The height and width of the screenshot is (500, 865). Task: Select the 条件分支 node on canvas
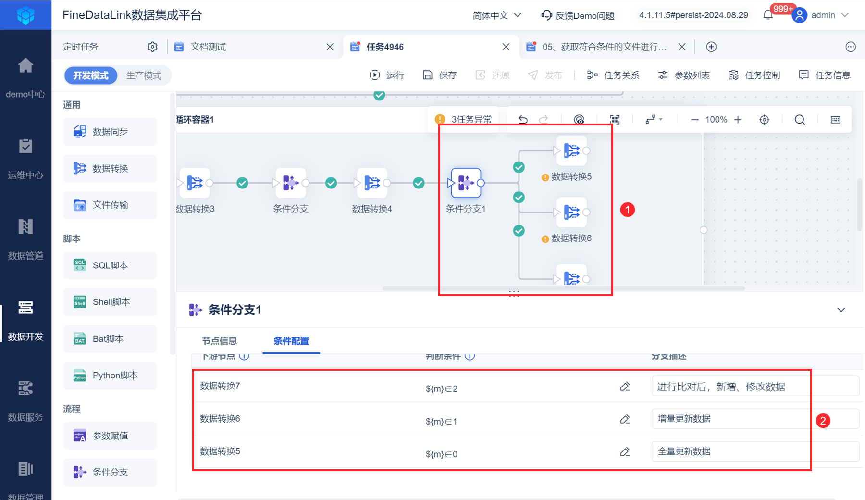point(290,183)
